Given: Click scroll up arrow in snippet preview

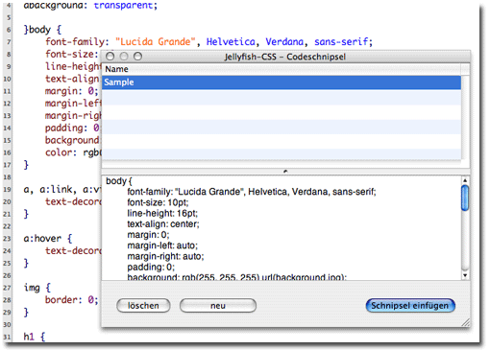Looking at the screenshot, I should click(465, 180).
